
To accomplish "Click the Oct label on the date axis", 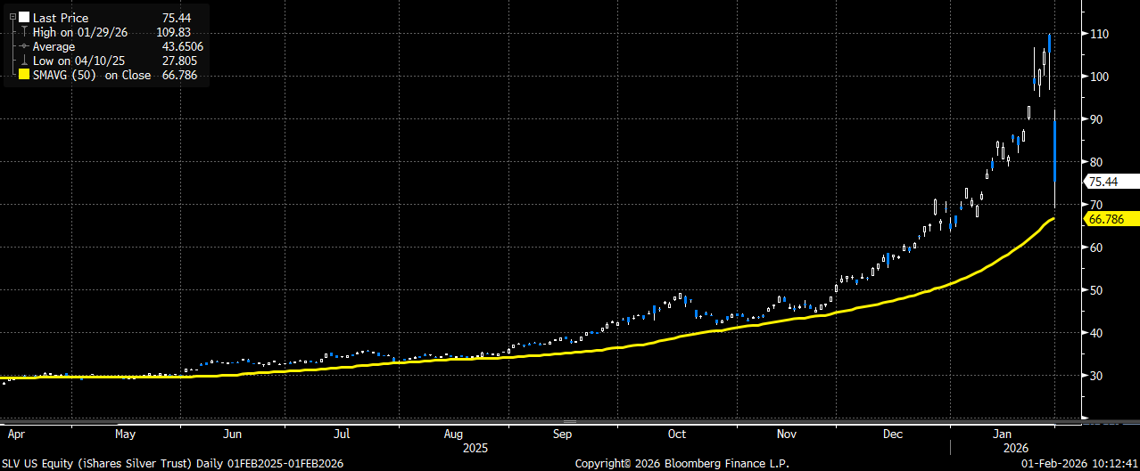I will [677, 434].
